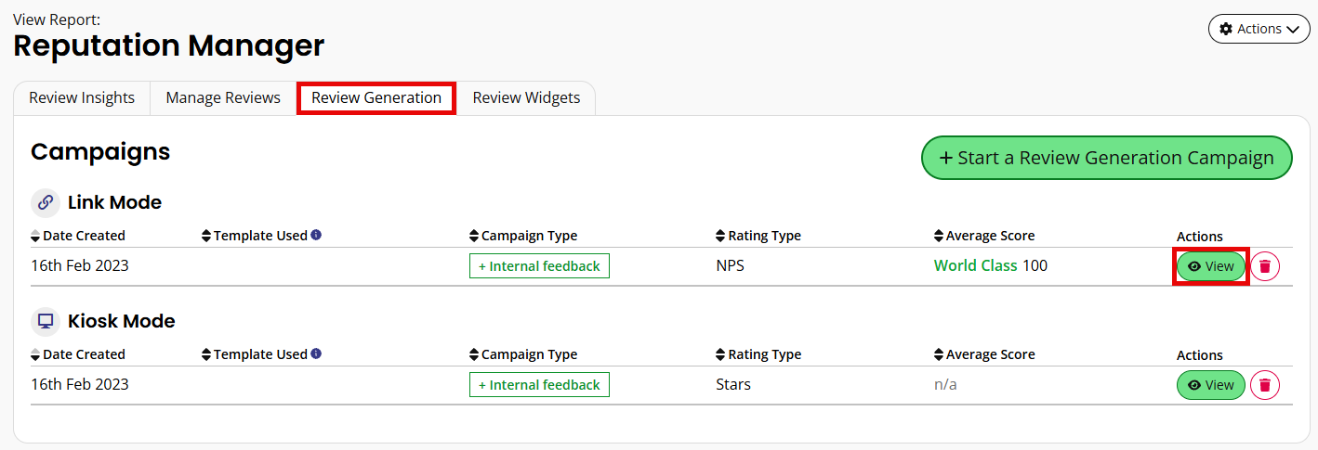Click info icon beside Link Mode Template Used
Image resolution: width=1318 pixels, height=450 pixels.
[316, 235]
